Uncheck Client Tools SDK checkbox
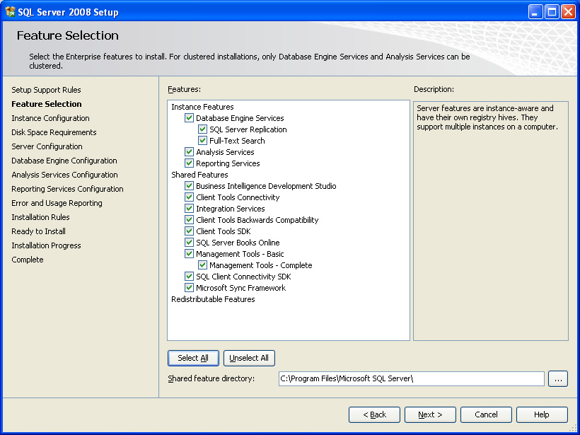The width and height of the screenshot is (580, 435). click(x=189, y=231)
